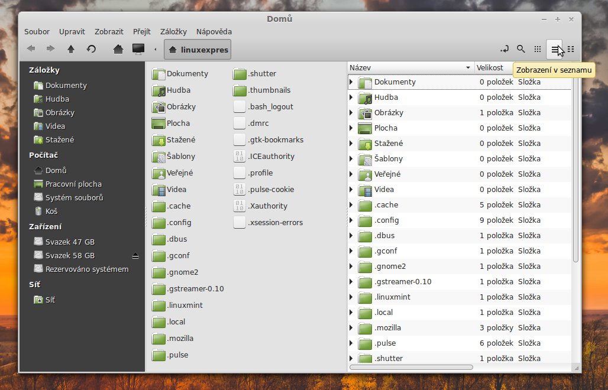
Task: Select .Xauthority file in left pane
Action: click(x=261, y=206)
